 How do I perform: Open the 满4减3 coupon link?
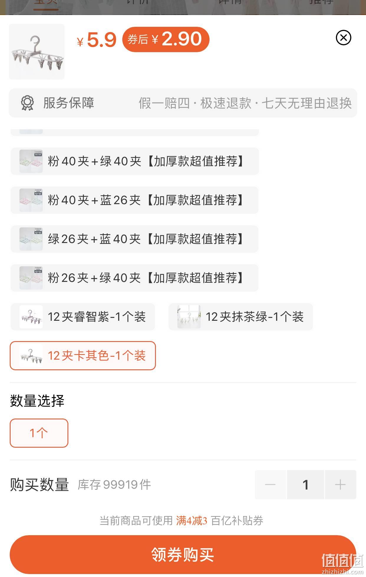click(192, 521)
